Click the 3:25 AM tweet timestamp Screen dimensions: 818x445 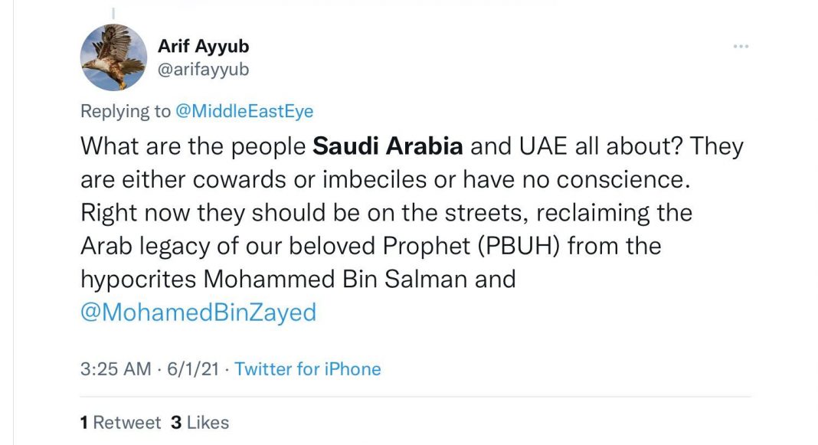pos(116,369)
